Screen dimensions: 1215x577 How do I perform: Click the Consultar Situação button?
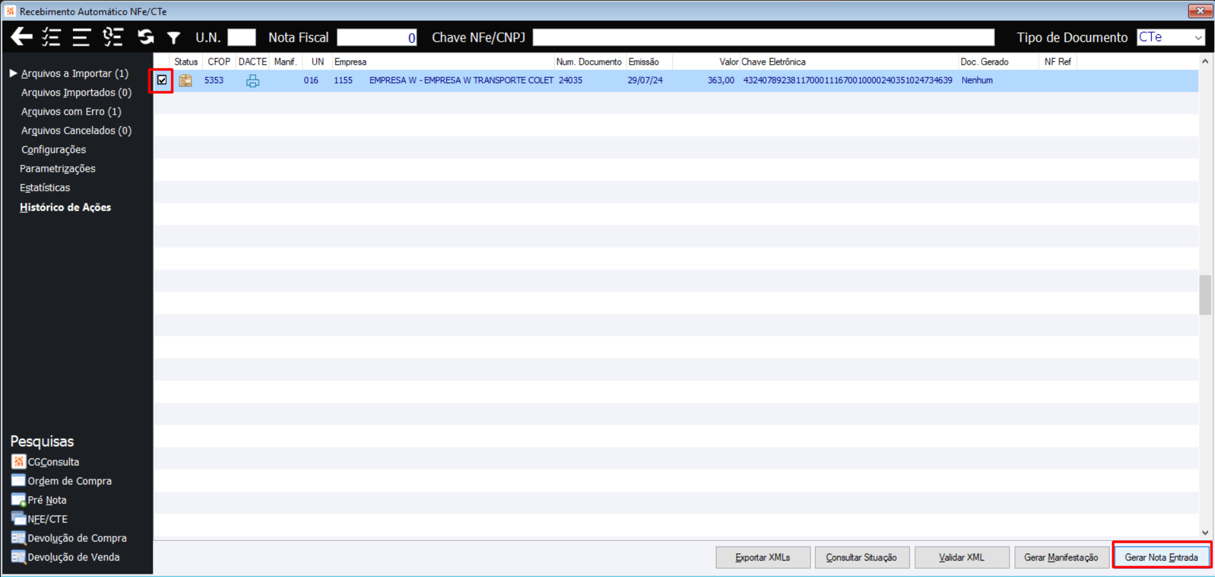862,557
